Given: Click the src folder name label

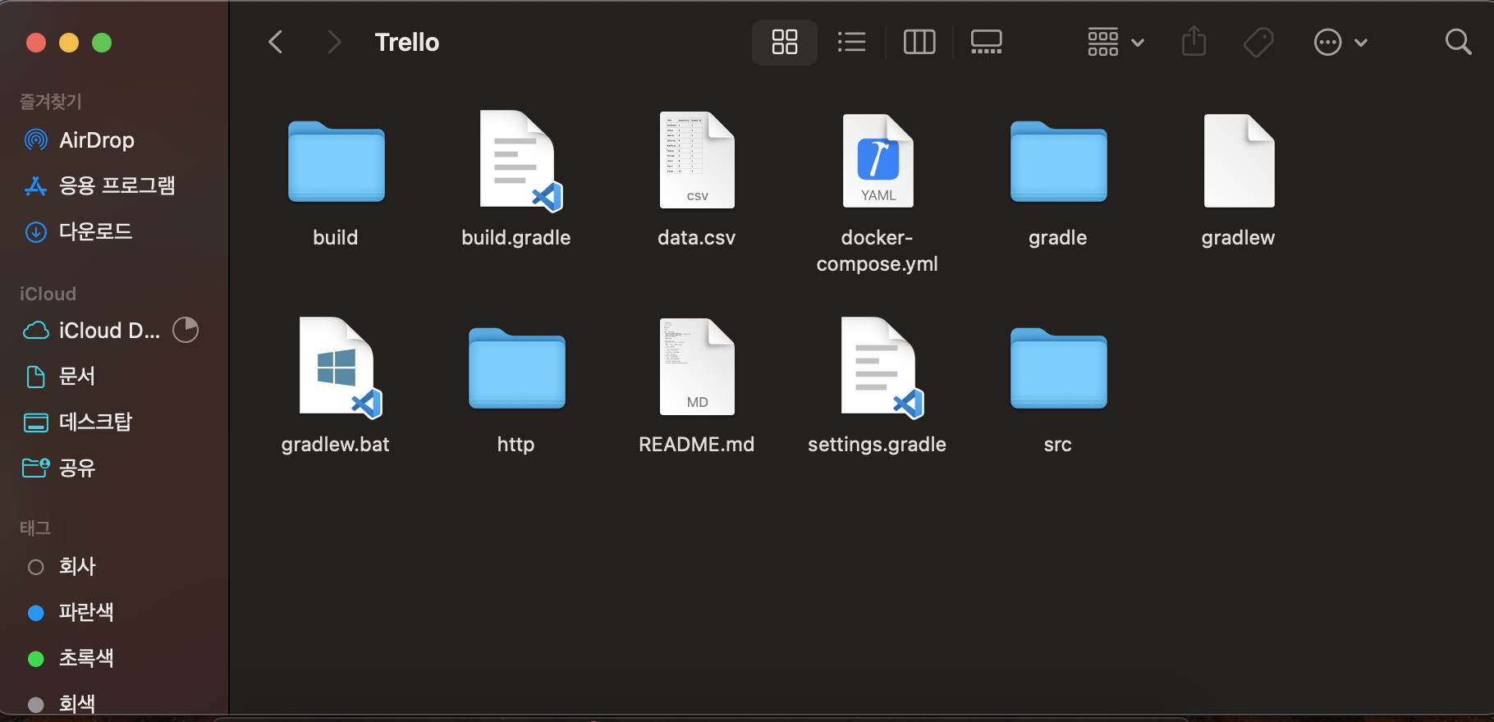Looking at the screenshot, I should coord(1057,445).
